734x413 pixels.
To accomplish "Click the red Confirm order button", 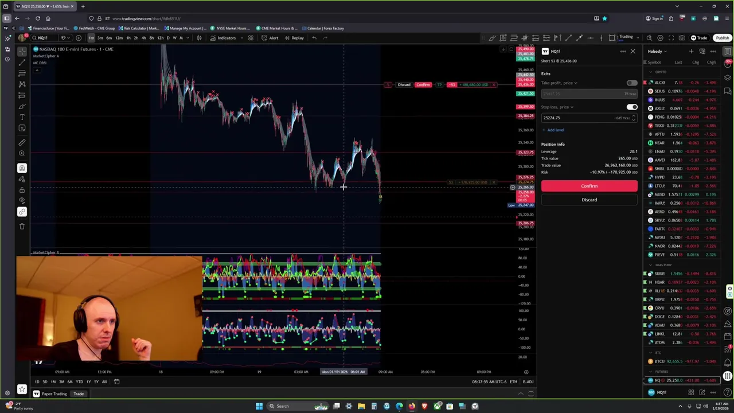I will click(x=589, y=186).
